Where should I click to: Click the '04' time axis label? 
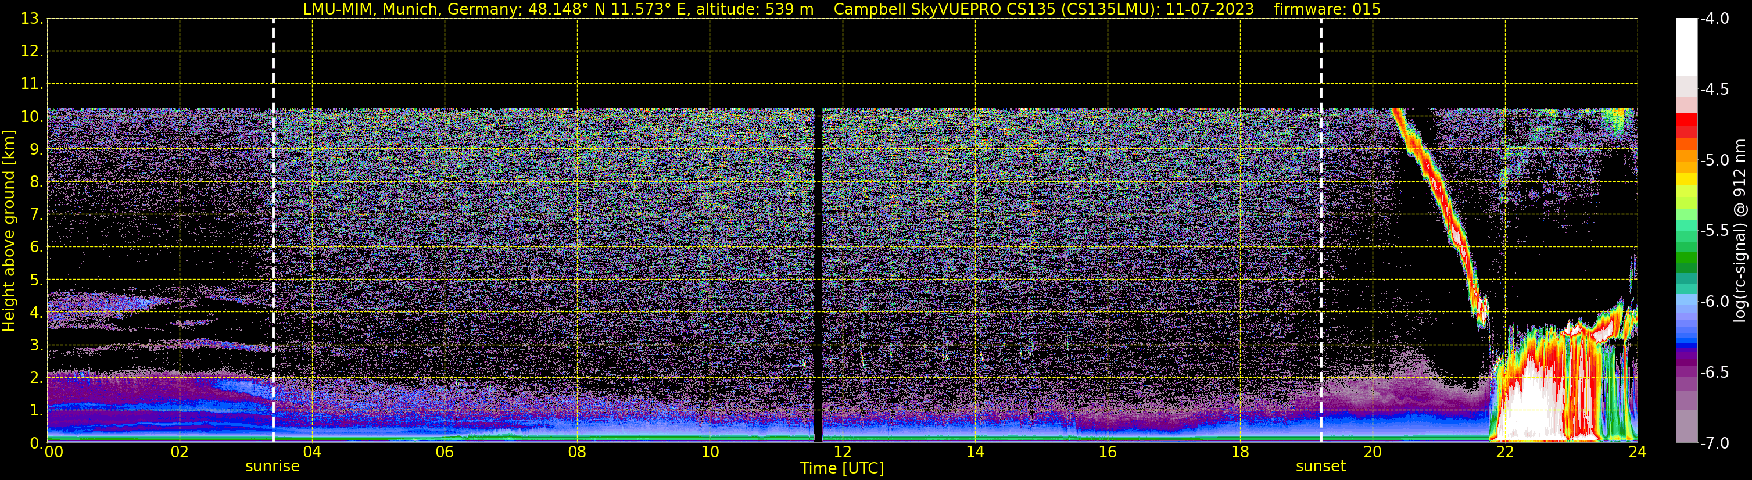click(x=312, y=452)
